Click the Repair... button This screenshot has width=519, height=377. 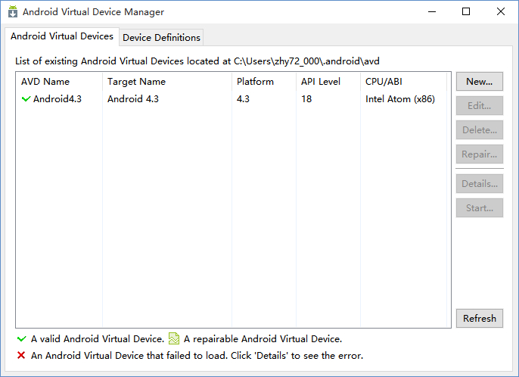(479, 154)
